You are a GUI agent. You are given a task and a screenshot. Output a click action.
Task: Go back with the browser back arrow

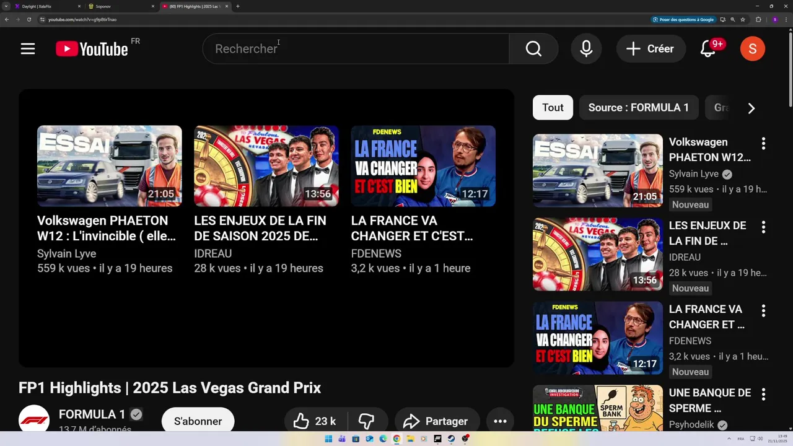point(7,19)
